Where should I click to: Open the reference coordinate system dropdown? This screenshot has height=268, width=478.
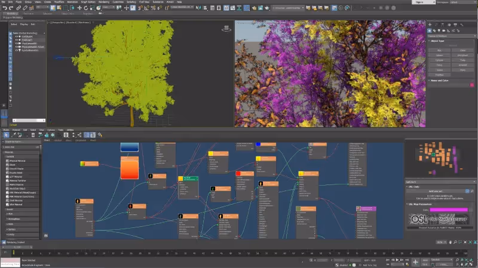tap(108, 7)
